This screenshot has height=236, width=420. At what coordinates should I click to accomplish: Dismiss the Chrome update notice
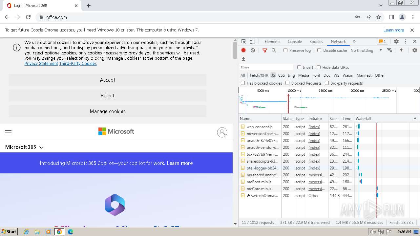(x=412, y=30)
